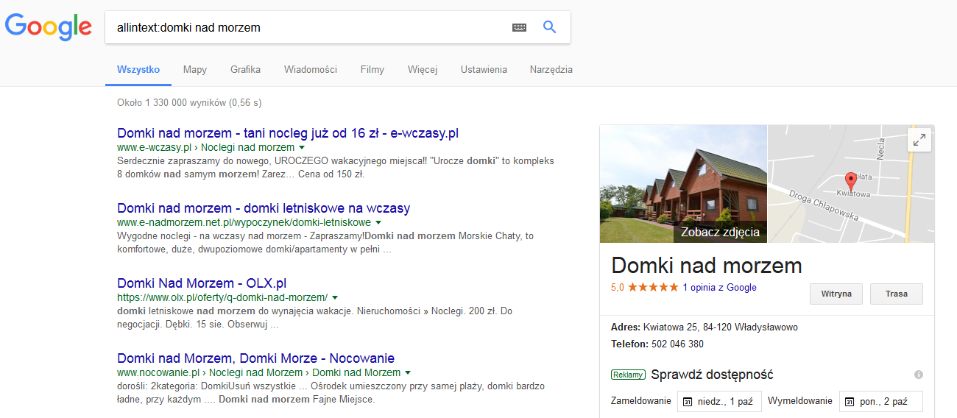Open dropdown arrow next to olx.pl URL
The image size is (957, 418).
click(x=335, y=297)
